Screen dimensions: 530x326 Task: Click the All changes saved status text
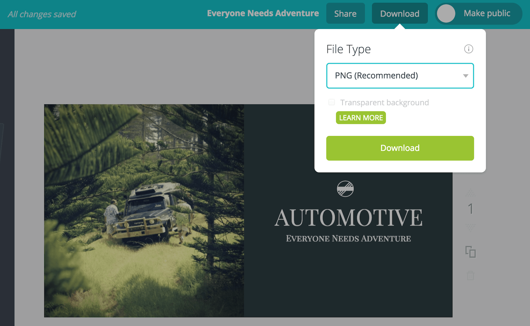point(42,14)
